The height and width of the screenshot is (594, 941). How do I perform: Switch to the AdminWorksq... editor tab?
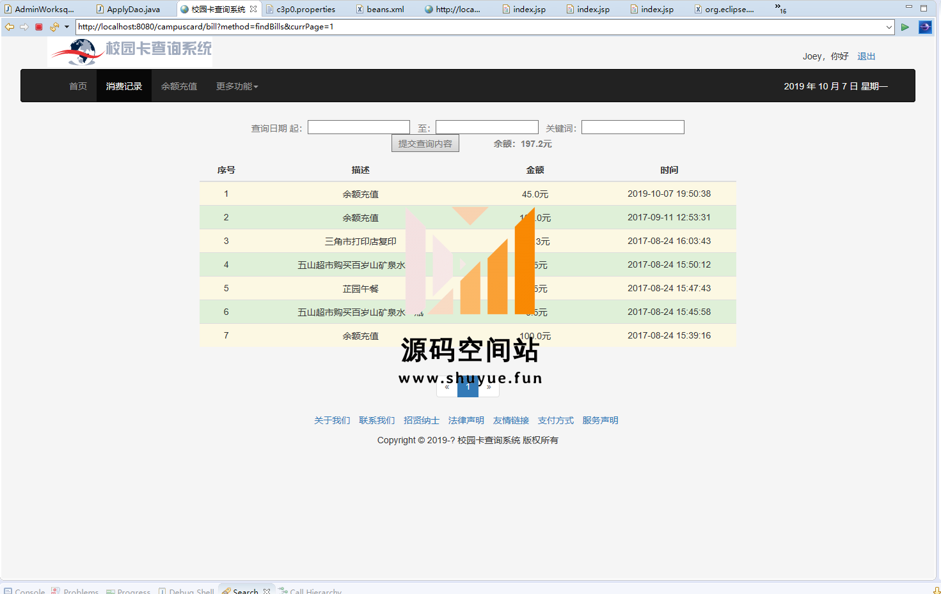pos(40,9)
